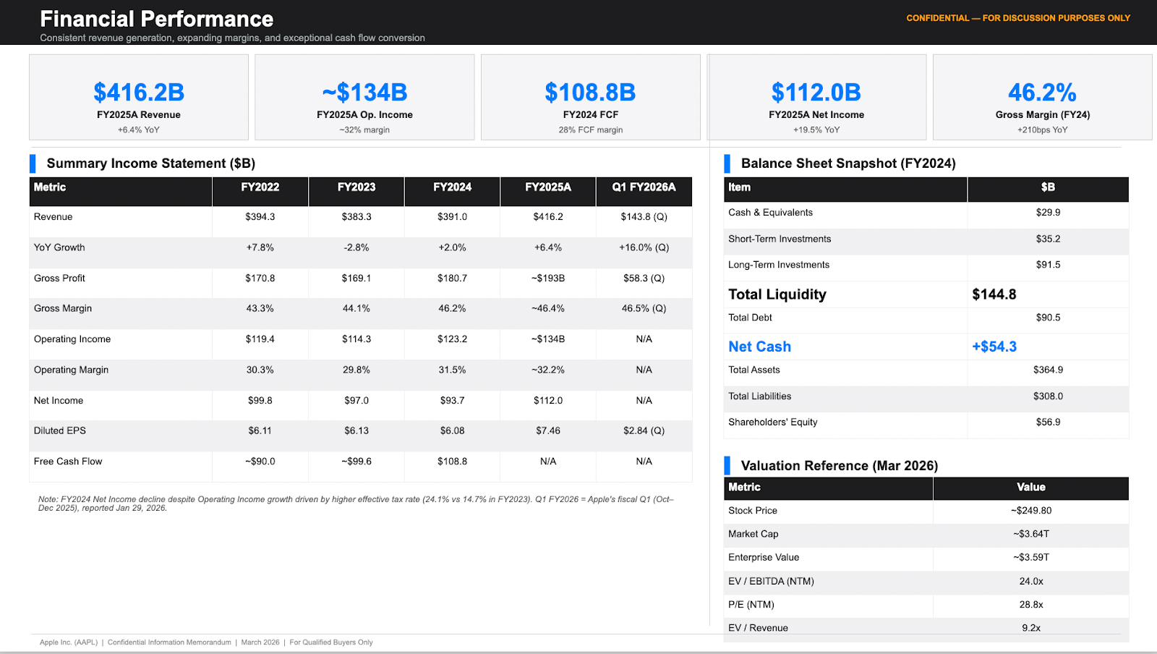Click the Apple Inc. (AAPL) footer text
The height and width of the screenshot is (654, 1157).
[69, 642]
